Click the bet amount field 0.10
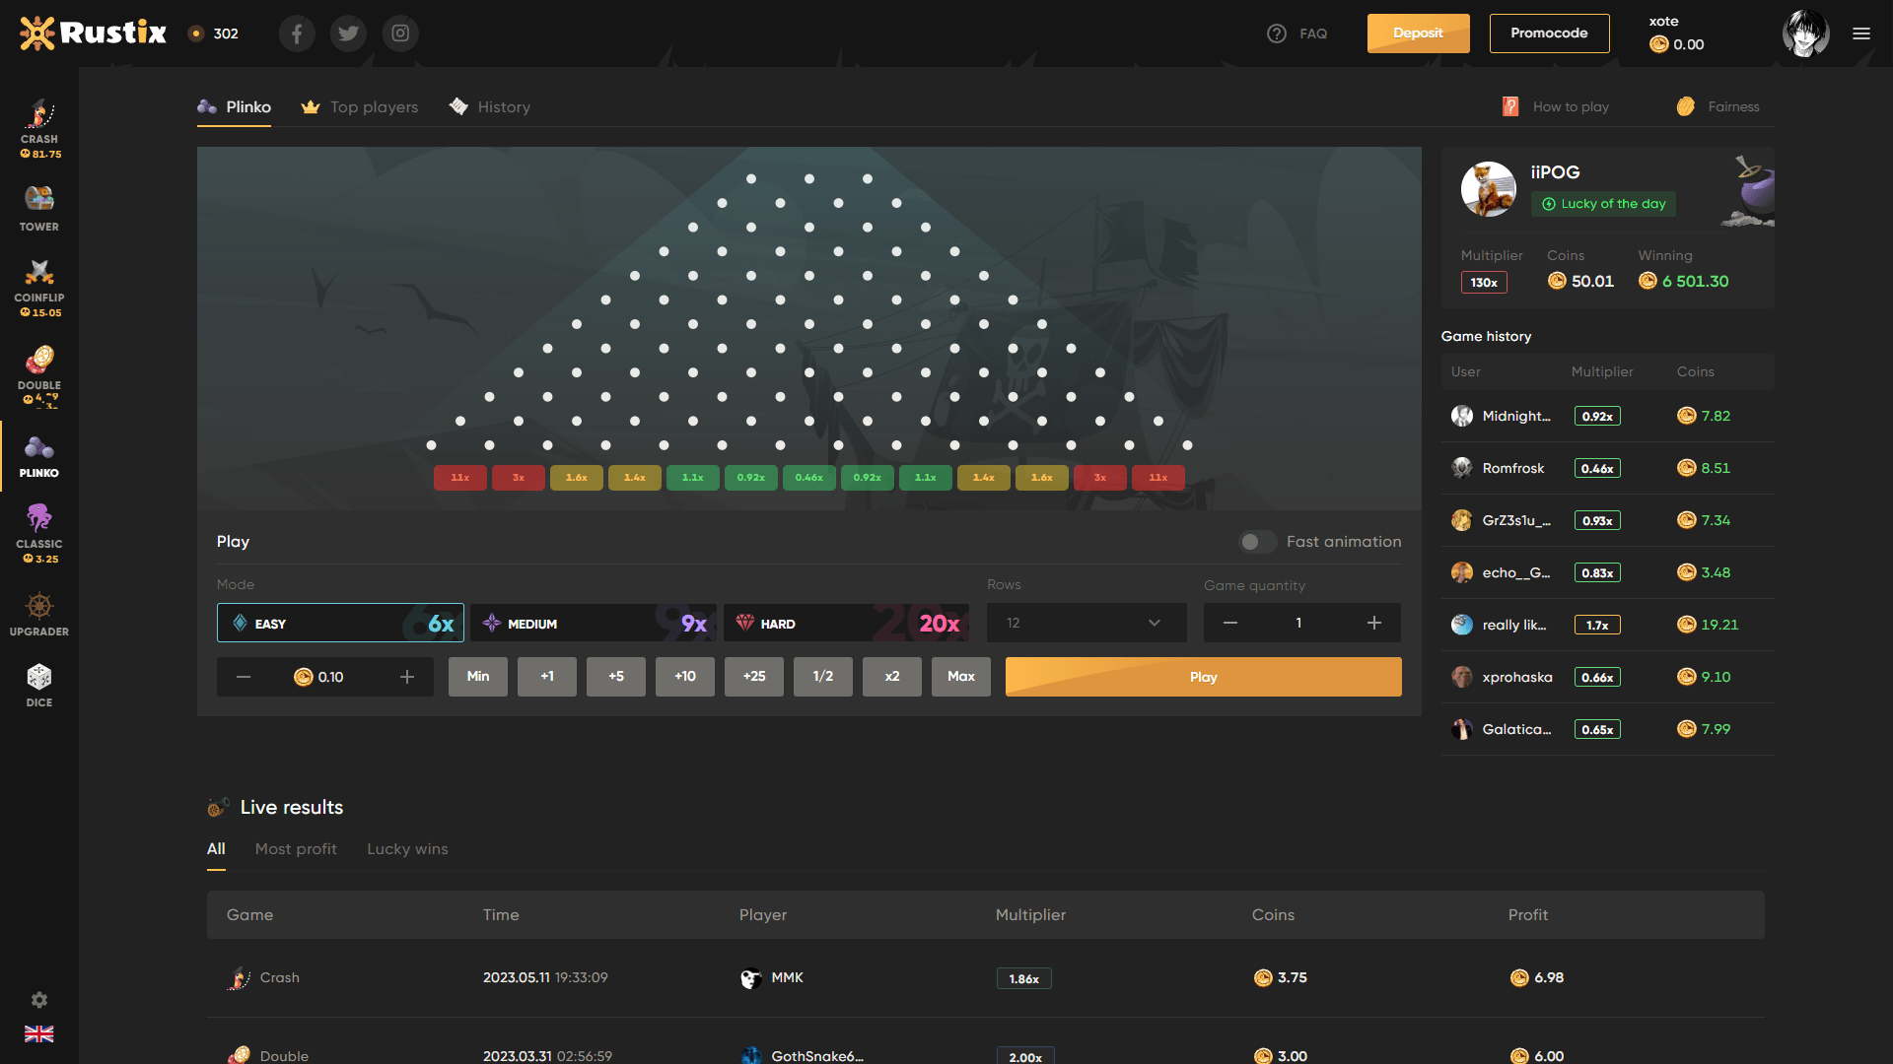 click(325, 677)
